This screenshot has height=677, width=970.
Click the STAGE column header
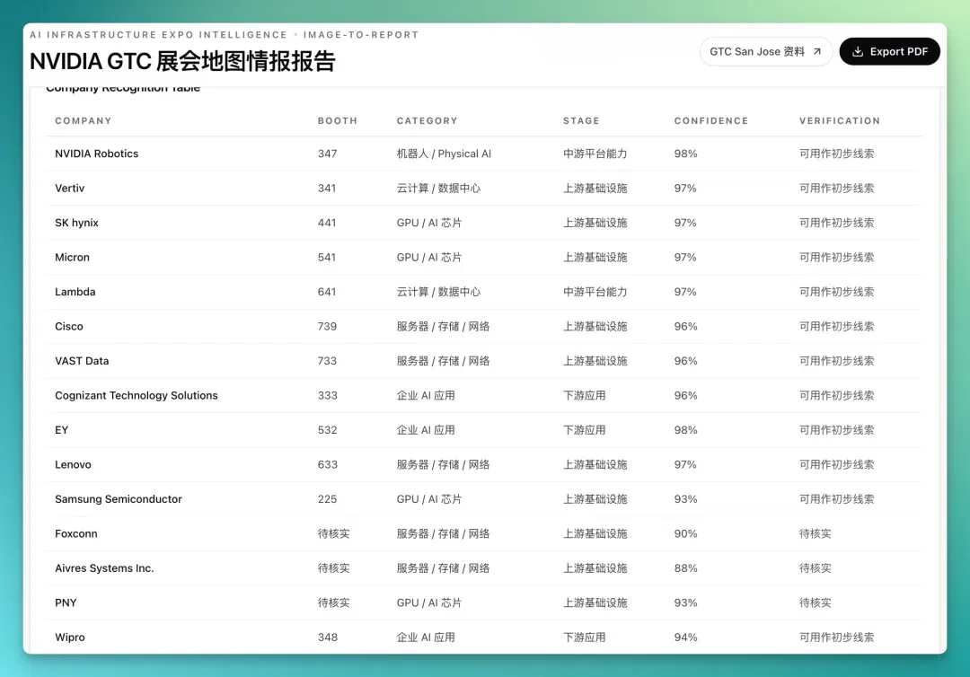click(581, 120)
